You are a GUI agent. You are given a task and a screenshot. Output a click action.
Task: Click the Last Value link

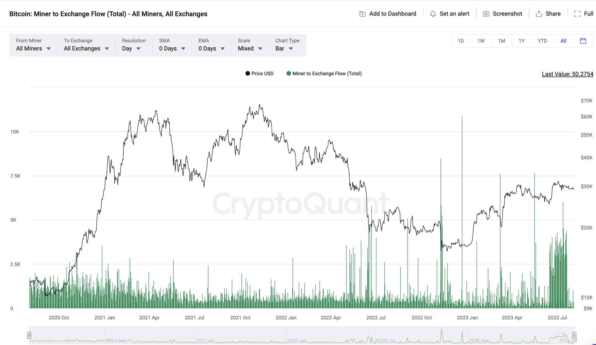(567, 74)
